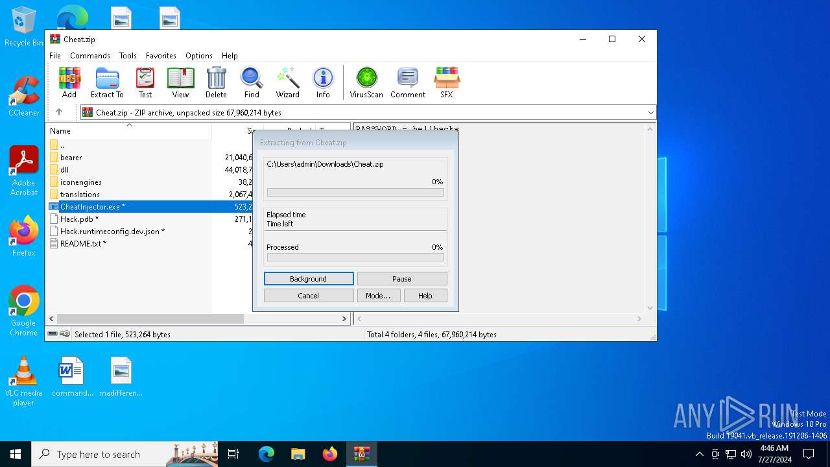The width and height of the screenshot is (830, 467).
Task: Select the command Word document on desktop
Action: [x=72, y=377]
